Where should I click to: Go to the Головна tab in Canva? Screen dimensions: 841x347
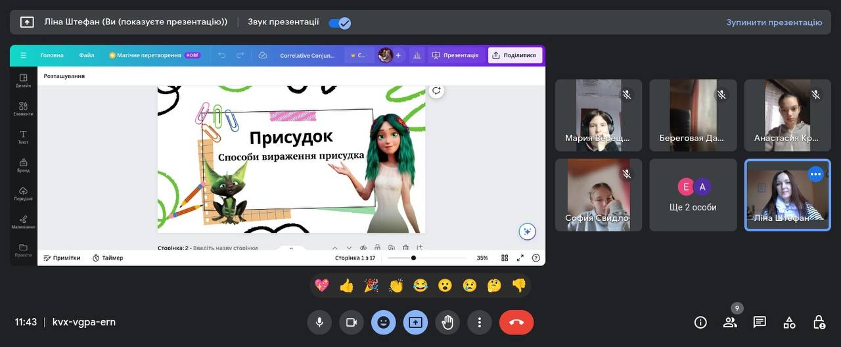(x=52, y=55)
